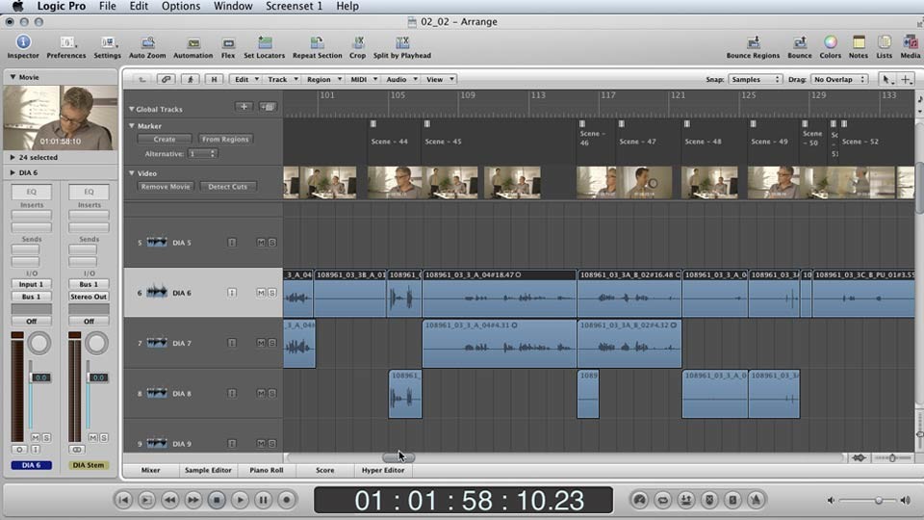Viewport: 924px width, 520px height.
Task: Mute the DIA 5 track
Action: [261, 243]
